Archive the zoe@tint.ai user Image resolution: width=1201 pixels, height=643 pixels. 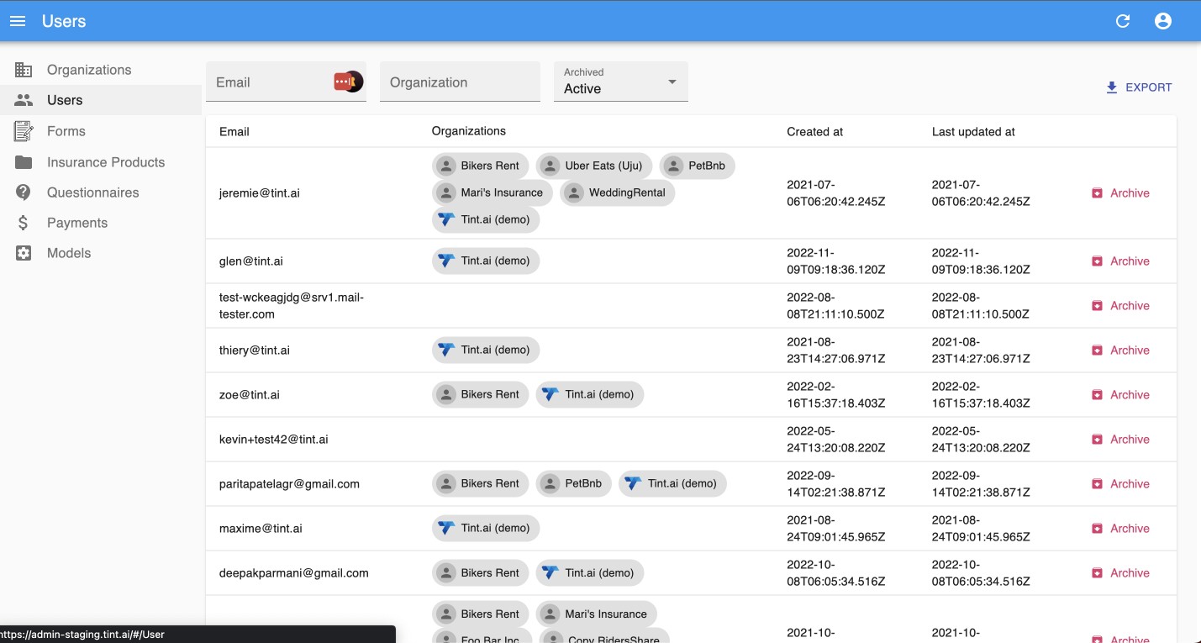1120,395
